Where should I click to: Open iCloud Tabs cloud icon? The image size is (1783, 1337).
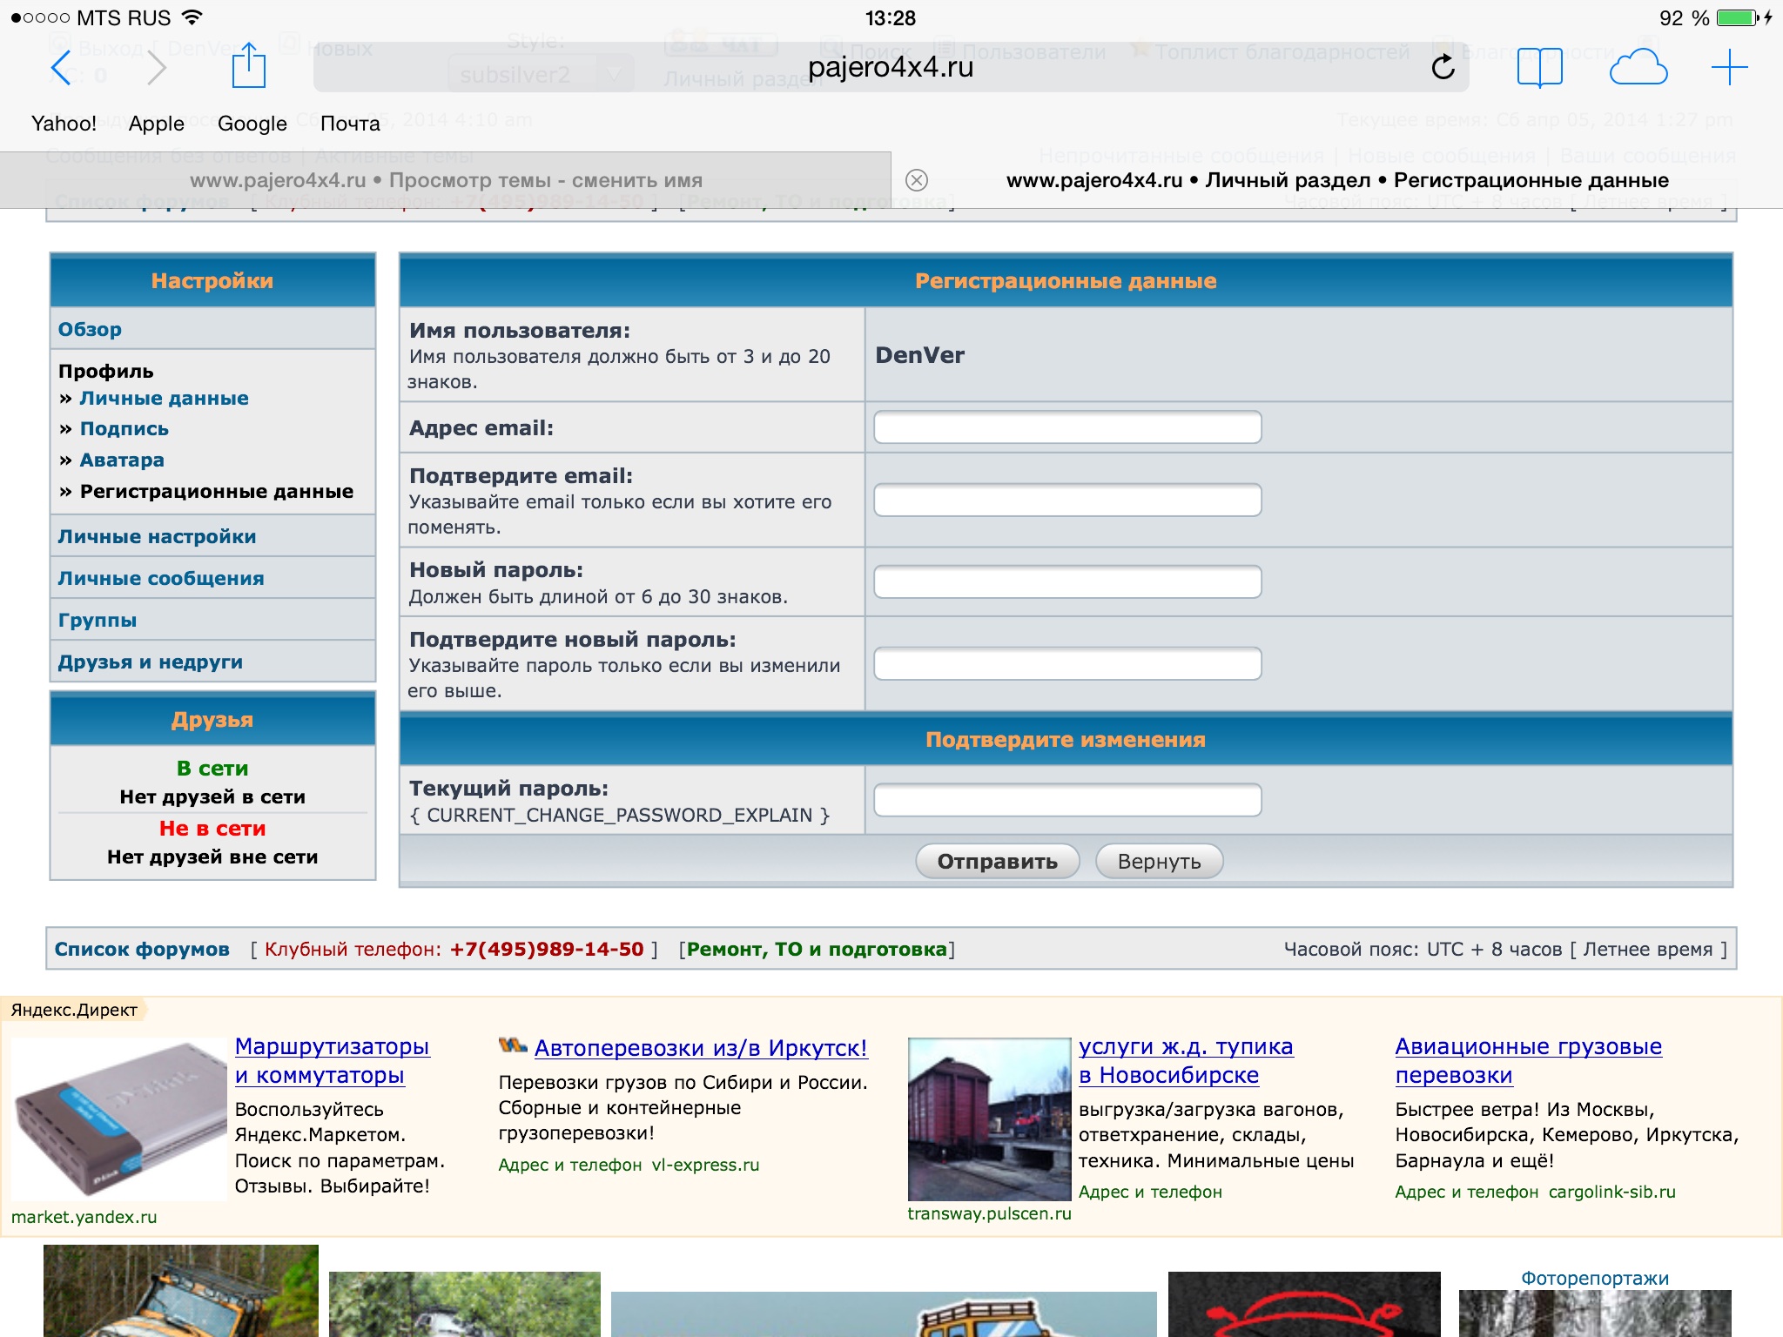(x=1638, y=67)
